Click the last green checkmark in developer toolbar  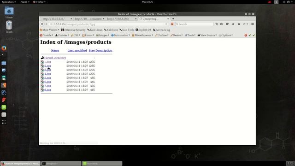[x=254, y=36]
